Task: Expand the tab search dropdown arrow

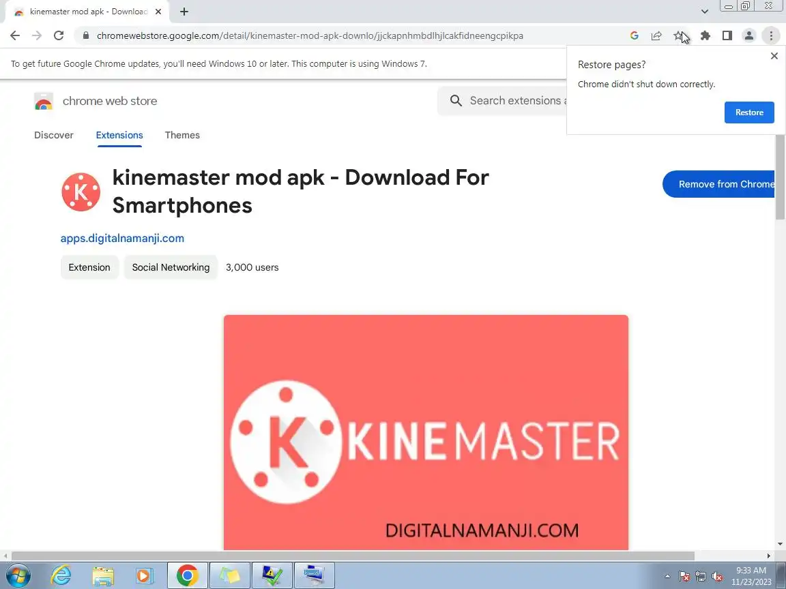Action: pyautogui.click(x=704, y=12)
